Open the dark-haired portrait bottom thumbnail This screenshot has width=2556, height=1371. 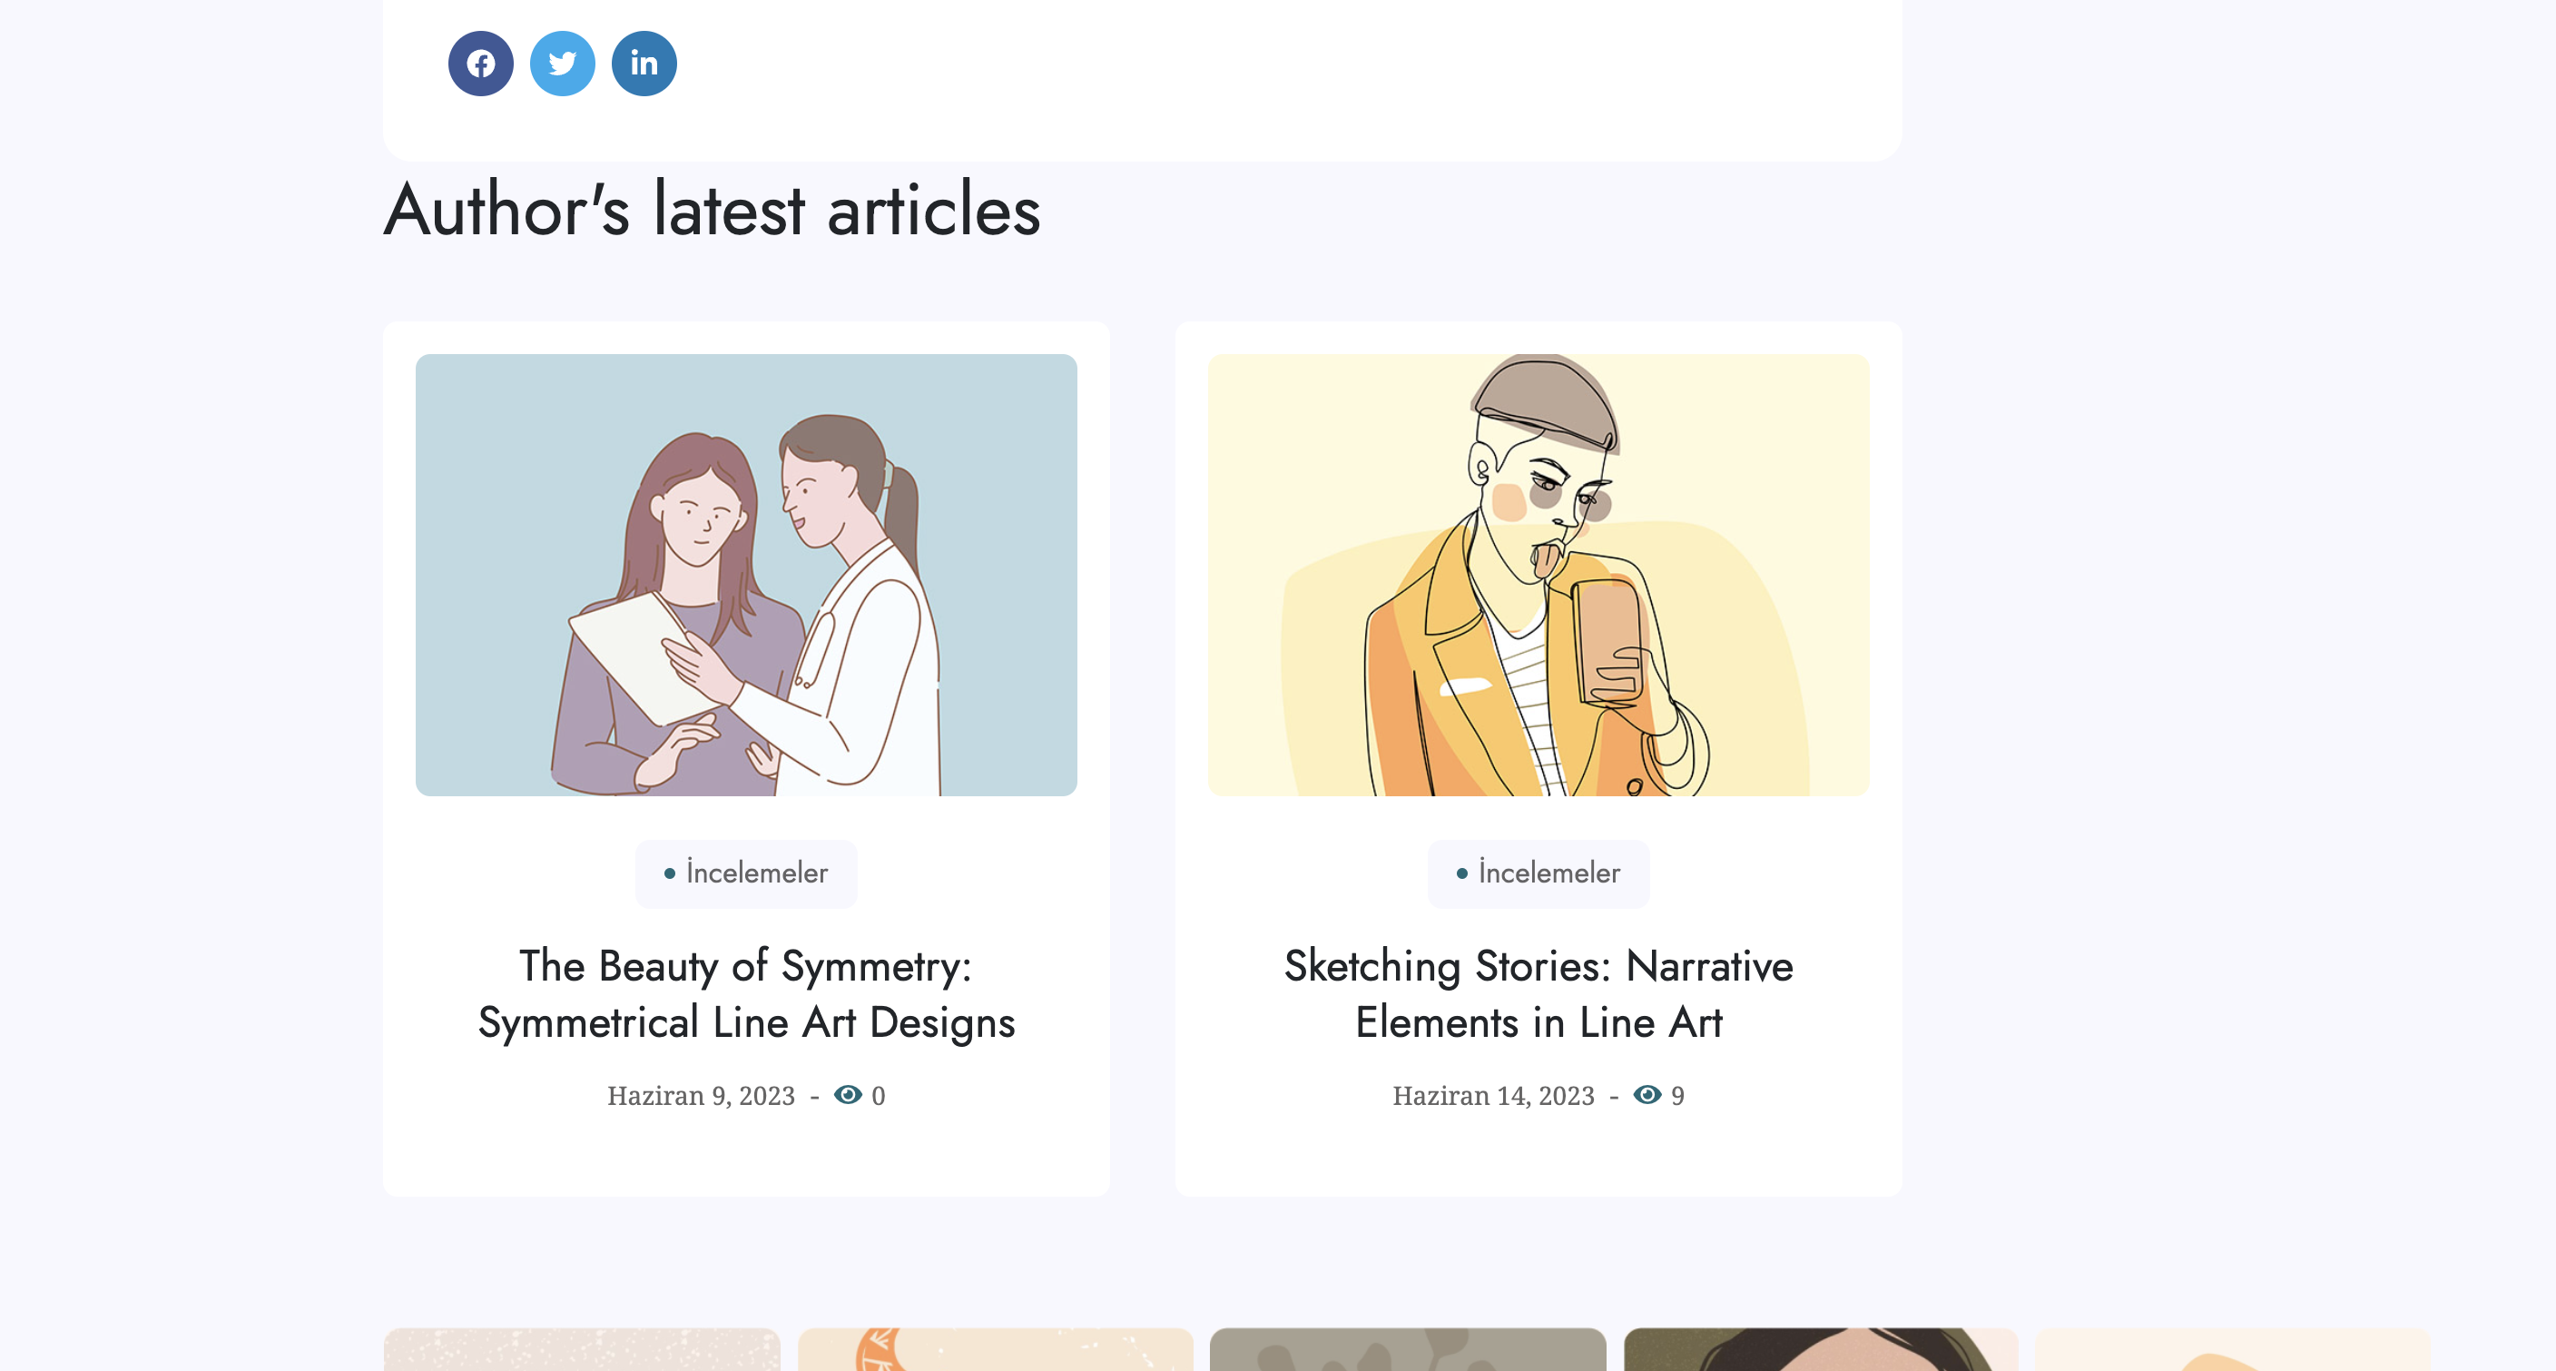[x=1821, y=1349]
